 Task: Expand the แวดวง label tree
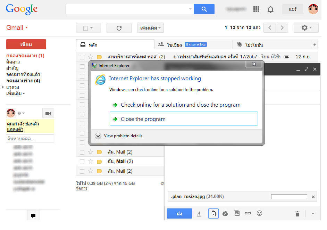(x=3, y=87)
